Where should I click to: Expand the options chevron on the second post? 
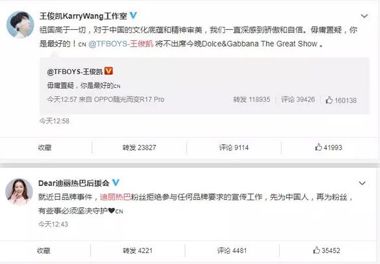click(362, 183)
